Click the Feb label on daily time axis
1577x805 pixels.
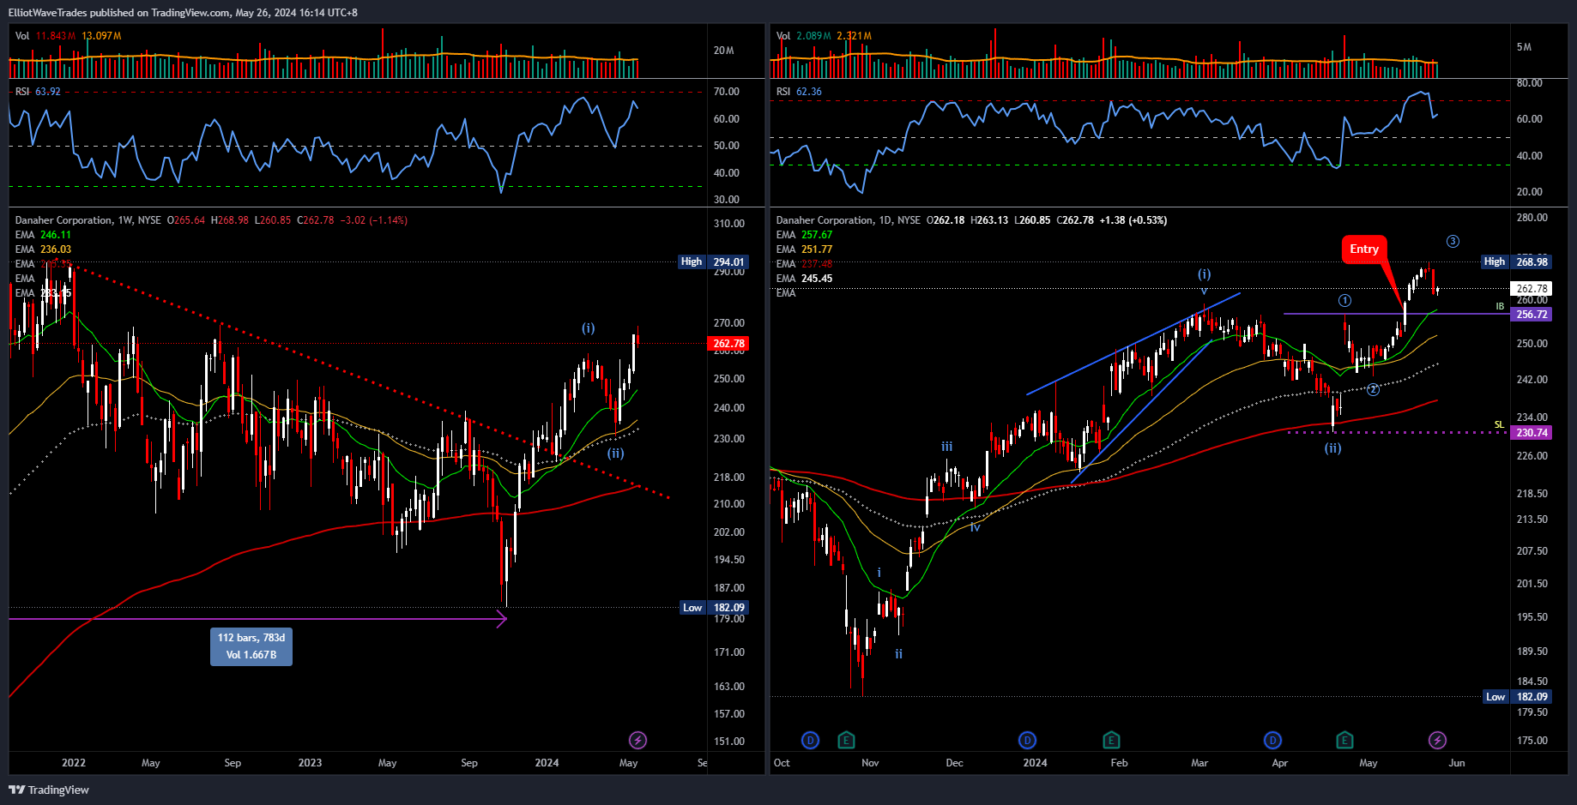click(1119, 763)
